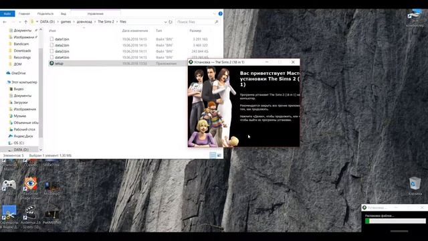428x241 pixels.
Task: Sort by Дата изменения column header
Action: (x=135, y=31)
